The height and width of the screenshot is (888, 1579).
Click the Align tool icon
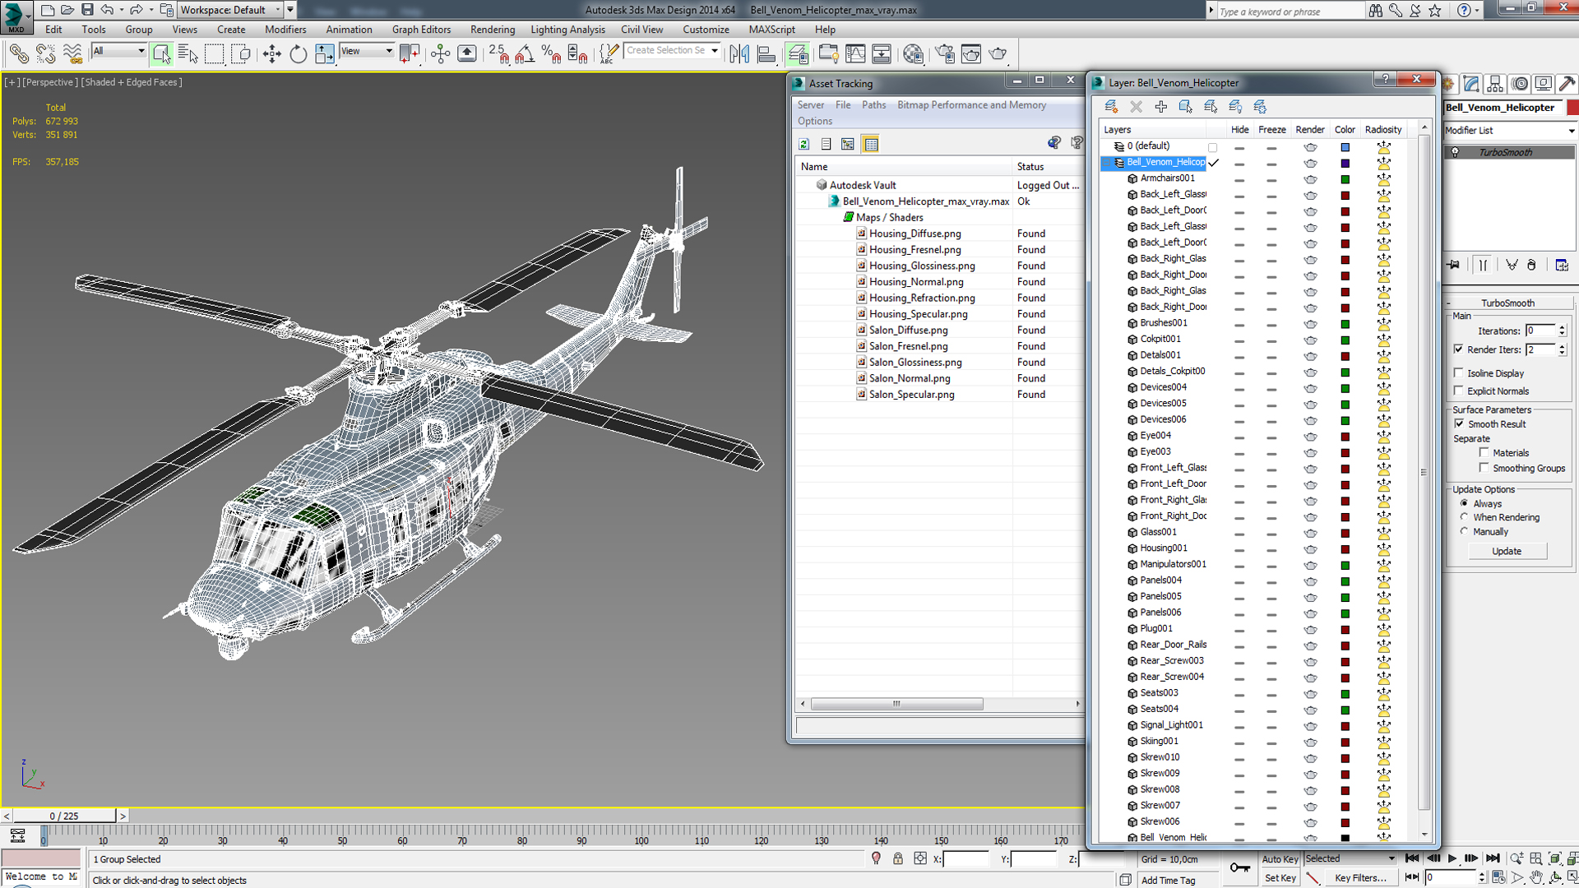coord(766,54)
